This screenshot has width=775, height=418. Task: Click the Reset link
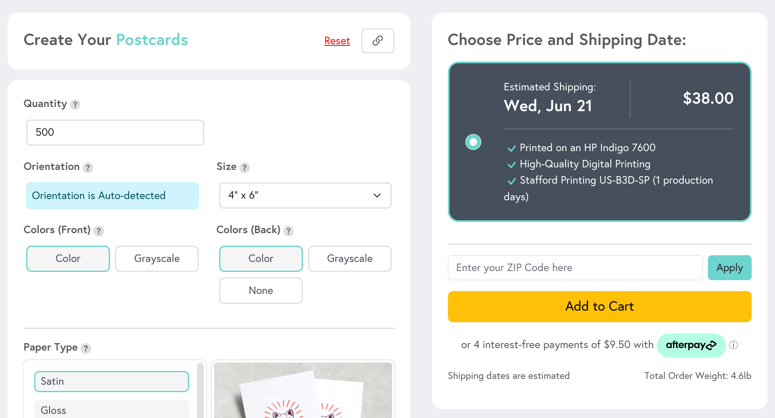point(337,41)
